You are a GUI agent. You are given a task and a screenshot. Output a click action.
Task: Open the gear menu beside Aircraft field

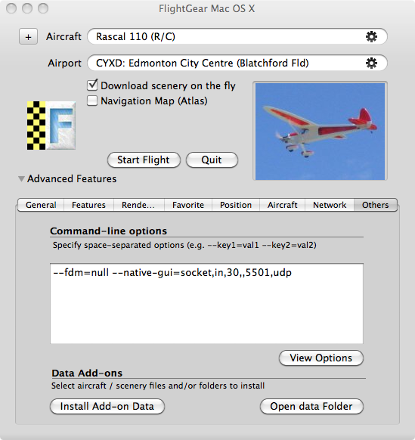[371, 37]
